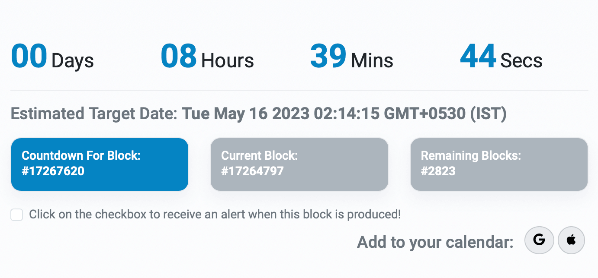Tick the alert checkbox next to the notice text
Image resolution: width=598 pixels, height=278 pixels.
pos(16,215)
